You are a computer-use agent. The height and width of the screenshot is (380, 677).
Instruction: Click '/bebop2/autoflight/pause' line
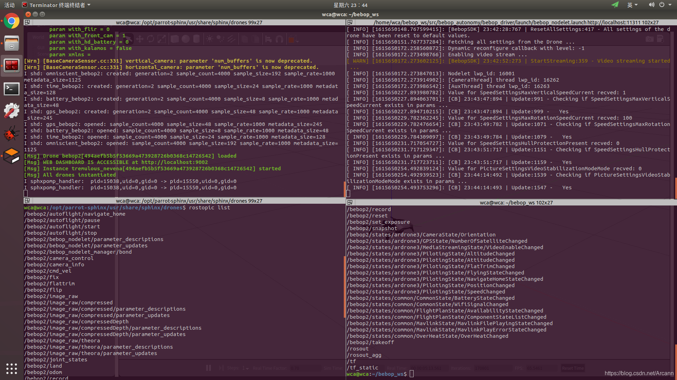(x=62, y=220)
